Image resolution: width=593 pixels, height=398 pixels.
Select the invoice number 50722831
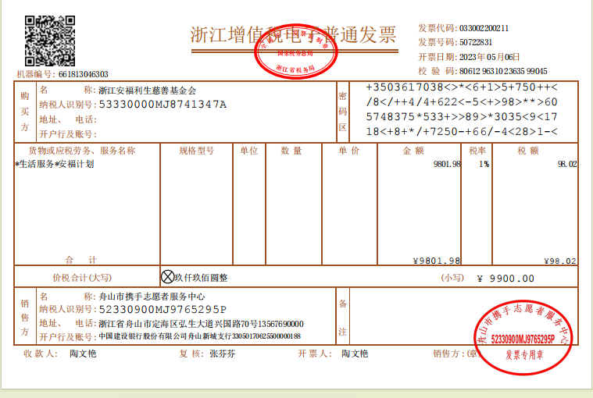click(x=475, y=42)
